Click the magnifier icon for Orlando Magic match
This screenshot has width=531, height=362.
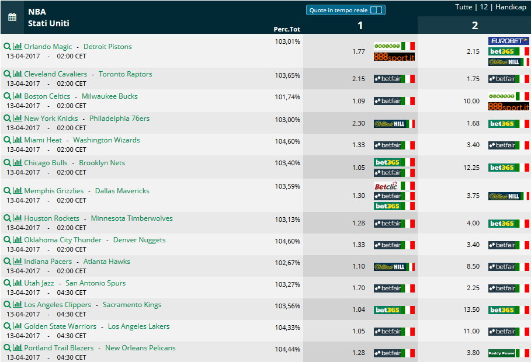(x=7, y=46)
